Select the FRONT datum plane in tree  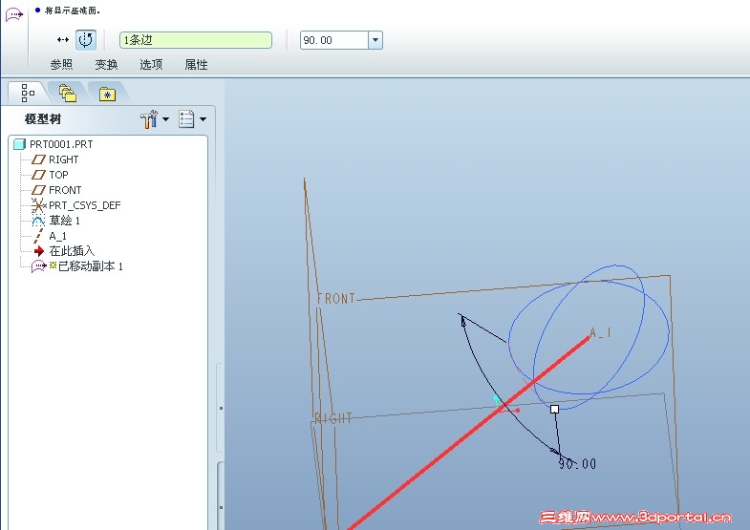coord(65,190)
